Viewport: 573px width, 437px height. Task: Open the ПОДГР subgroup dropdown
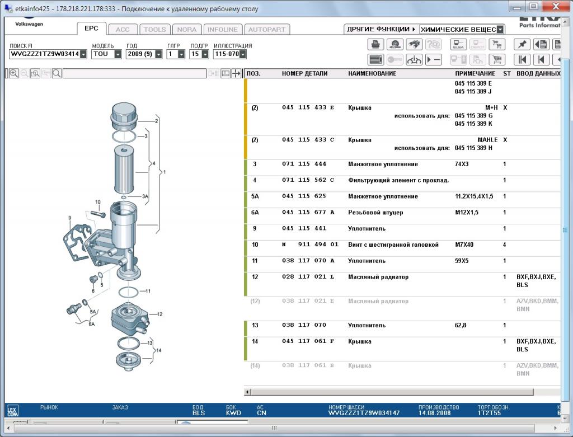(x=205, y=54)
